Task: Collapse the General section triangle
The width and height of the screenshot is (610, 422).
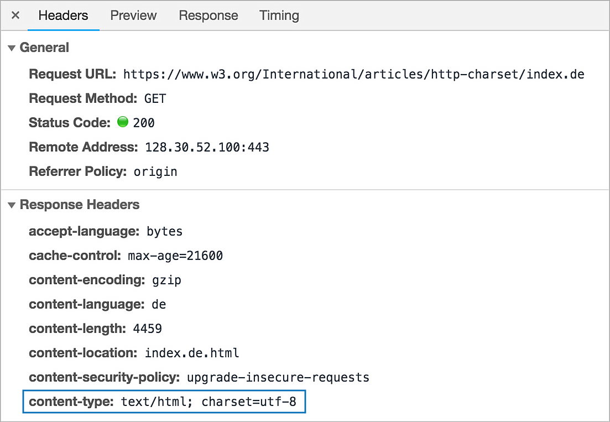Action: tap(12, 48)
